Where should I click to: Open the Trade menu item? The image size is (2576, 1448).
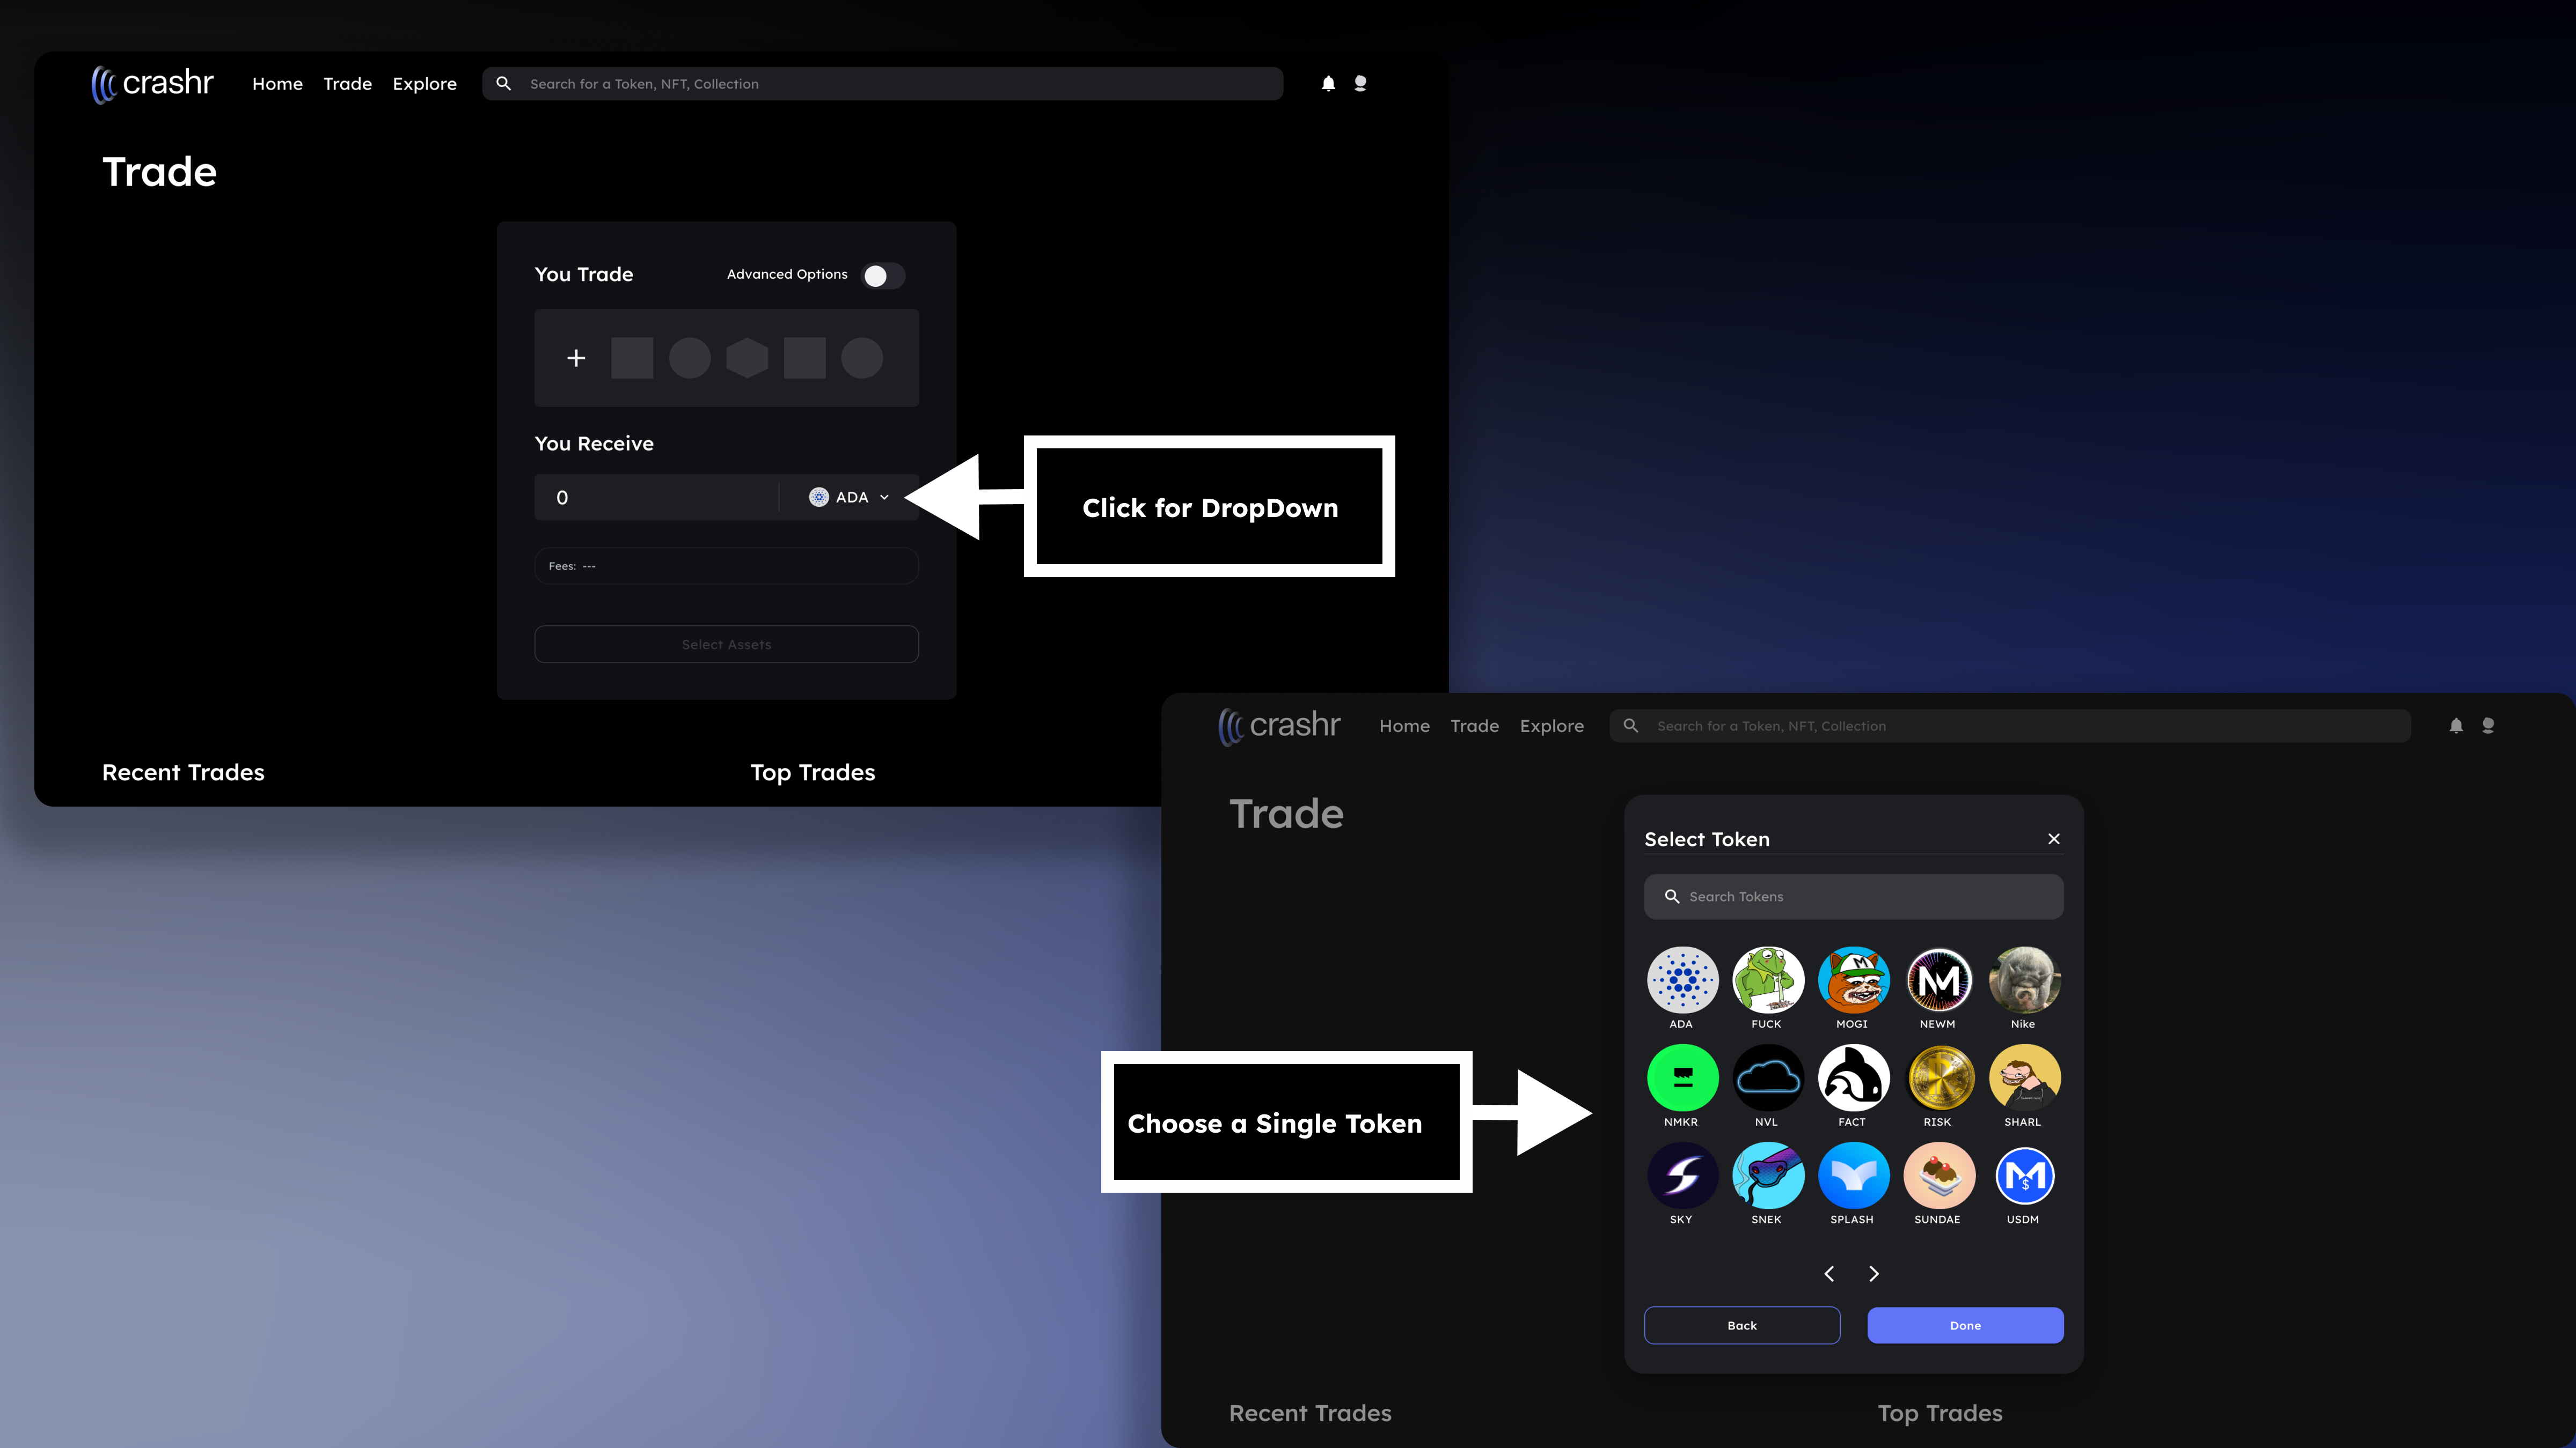point(347,83)
